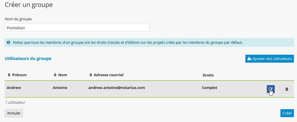
Task: Delete user Andrew with the trash icon
Action: click(x=287, y=89)
